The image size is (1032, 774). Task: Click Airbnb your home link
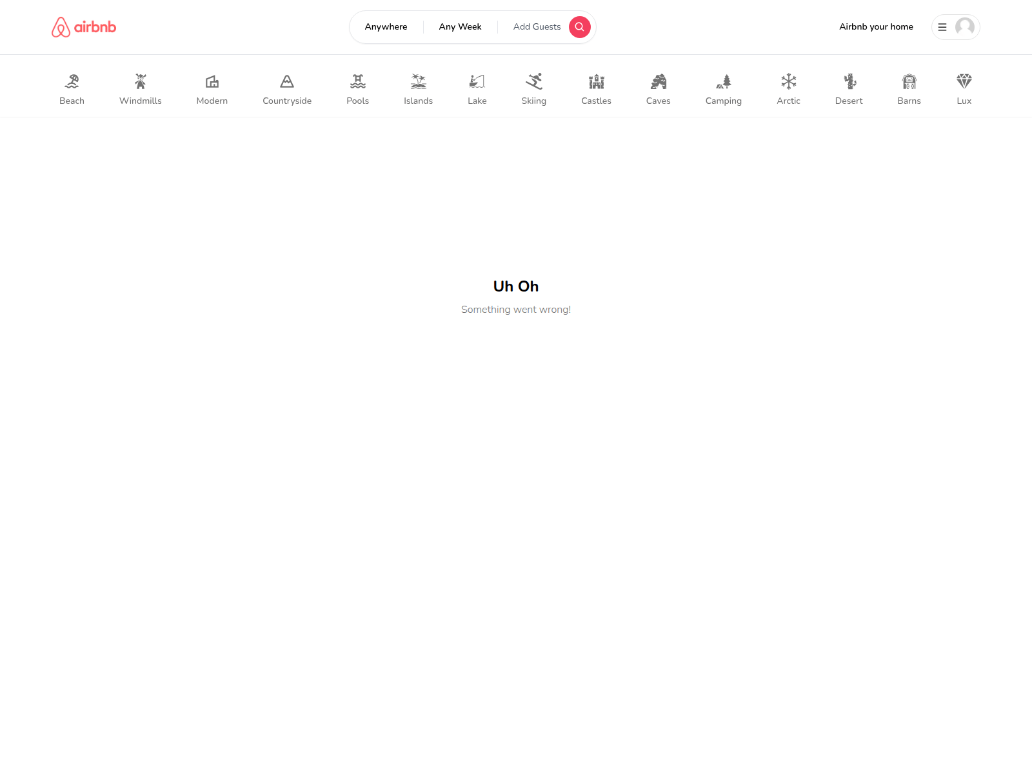(x=876, y=27)
